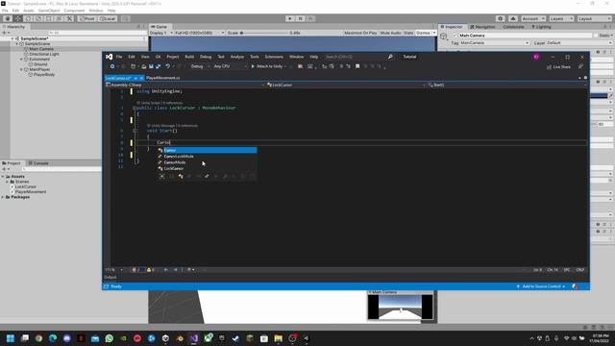The width and height of the screenshot is (615, 346).
Task: Click Attach to Unity button
Action: coord(267,66)
